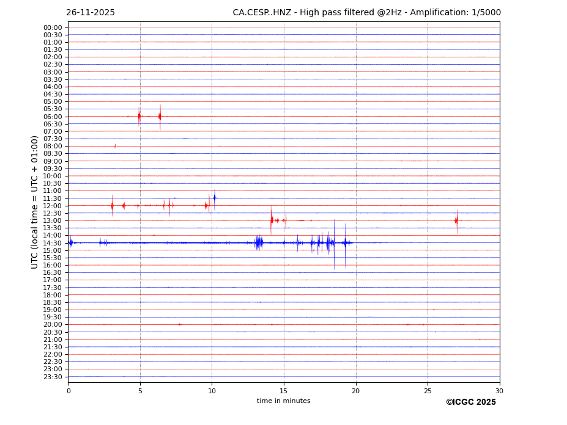Image resolution: width=567 pixels, height=425 pixels.
Task: Click the blue spike at 11:30 near minute 10
Action: click(214, 197)
